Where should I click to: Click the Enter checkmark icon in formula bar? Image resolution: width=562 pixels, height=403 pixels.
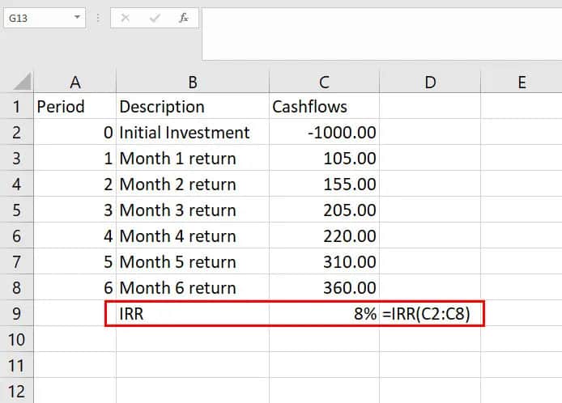(x=155, y=17)
